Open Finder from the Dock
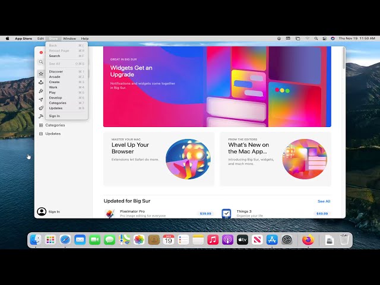Viewport: 380px width, 285px height. 36,240
